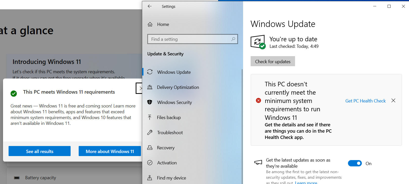The height and width of the screenshot is (184, 409).
Task: Open the Get PC Health Check link
Action: [366, 101]
